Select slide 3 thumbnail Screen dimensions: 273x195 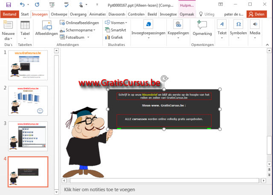[28, 136]
